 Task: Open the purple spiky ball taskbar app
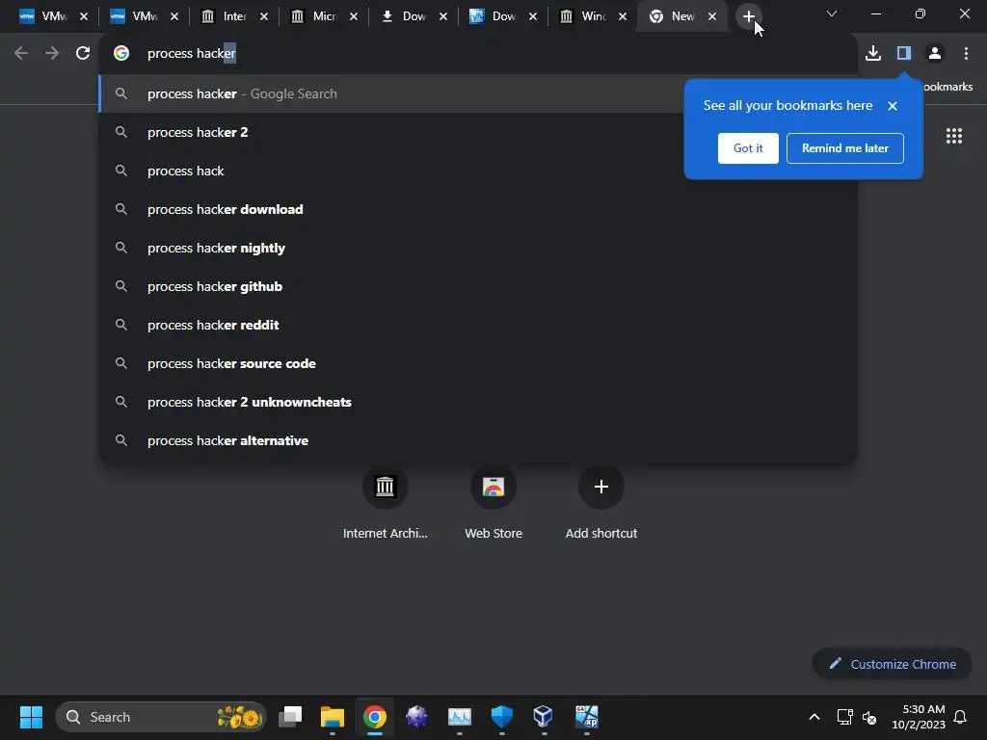[416, 717]
